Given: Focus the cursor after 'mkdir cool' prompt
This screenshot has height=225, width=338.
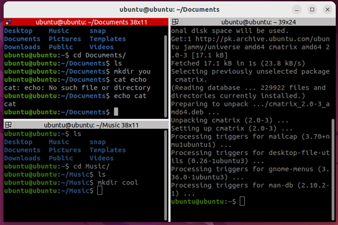Looking at the screenshot, I should (100, 190).
